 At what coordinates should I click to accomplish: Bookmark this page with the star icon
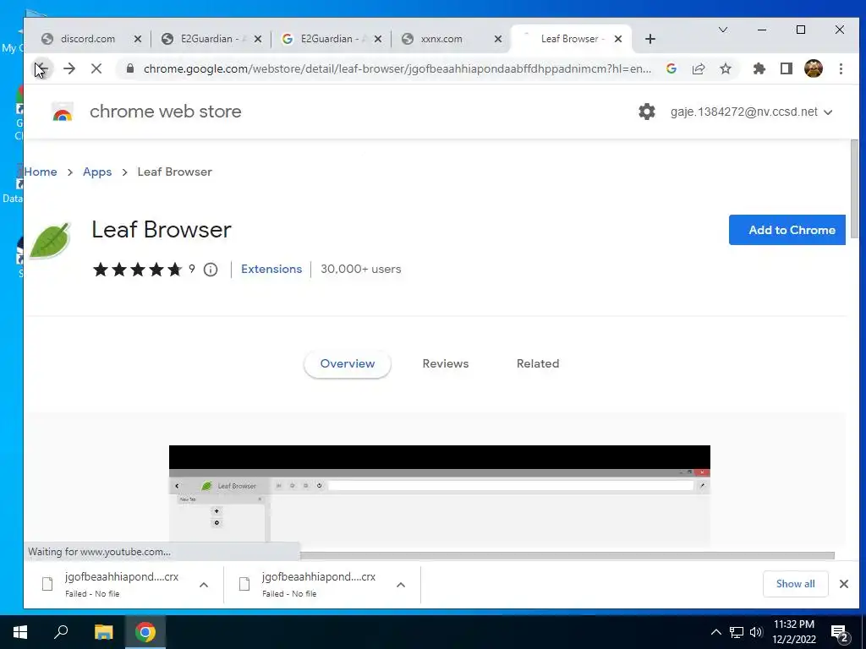pyautogui.click(x=726, y=69)
